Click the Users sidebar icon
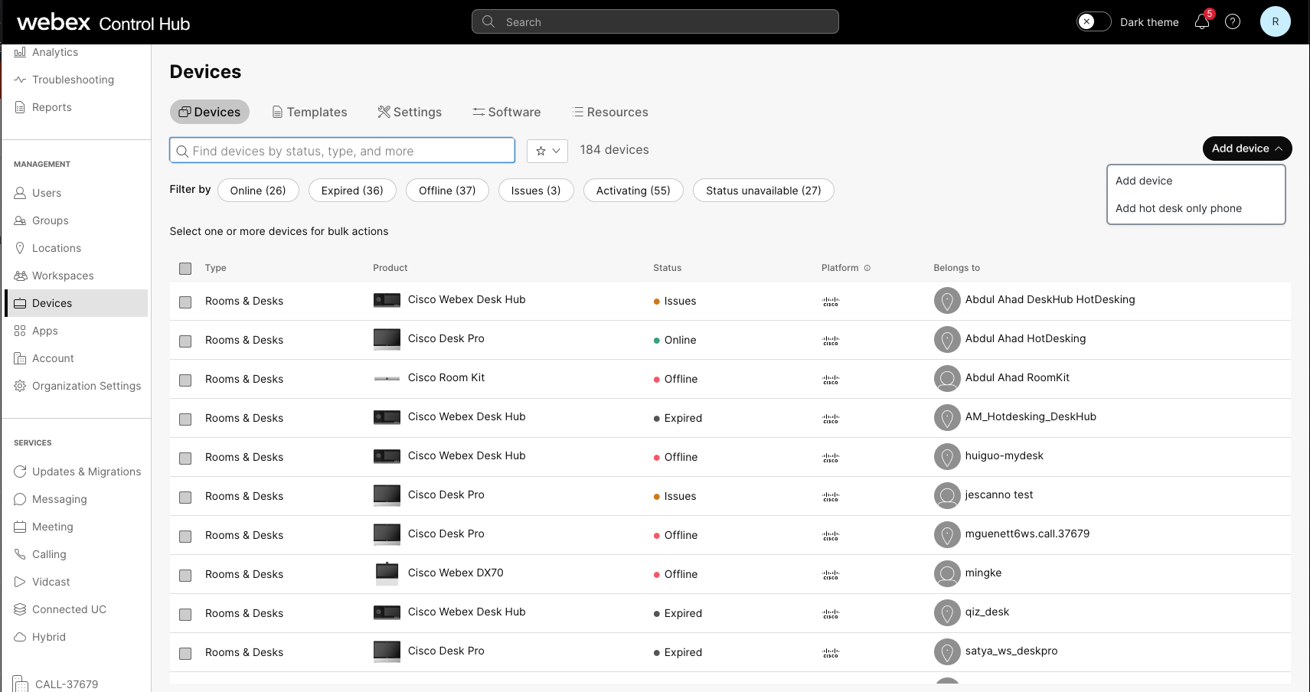 (20, 193)
